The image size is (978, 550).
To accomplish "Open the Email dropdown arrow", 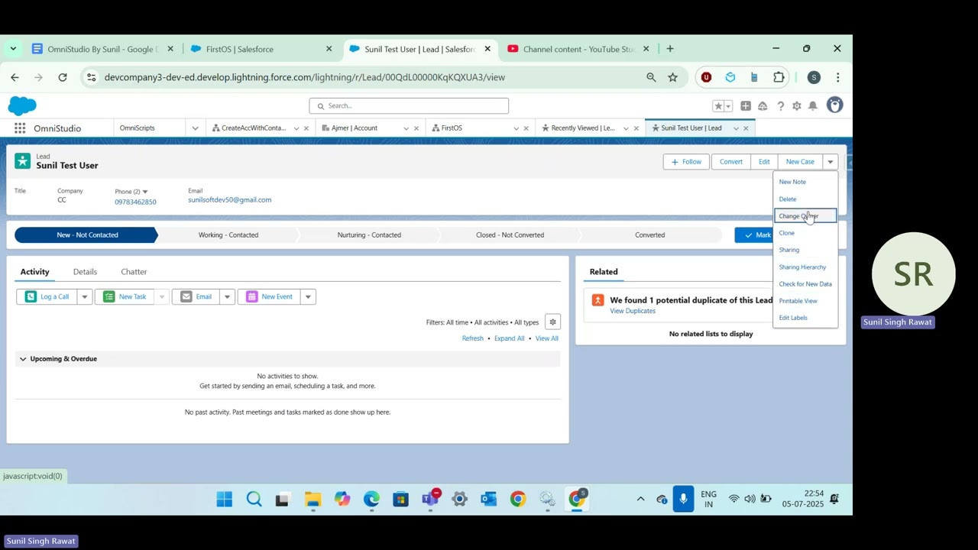I will pyautogui.click(x=227, y=296).
